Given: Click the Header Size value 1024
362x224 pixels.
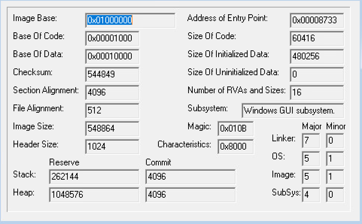Looking at the screenshot, I should pos(112,147).
